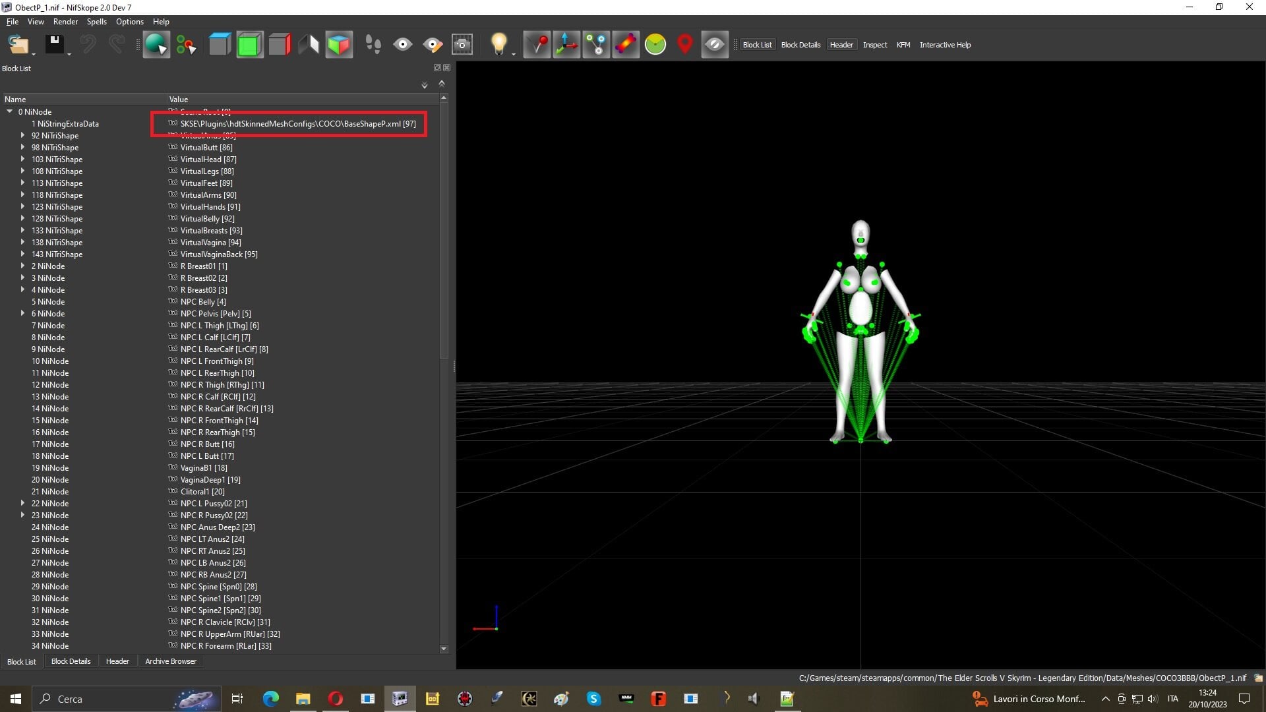1266x712 pixels.
Task: Click the Value column header
Action: click(302, 100)
